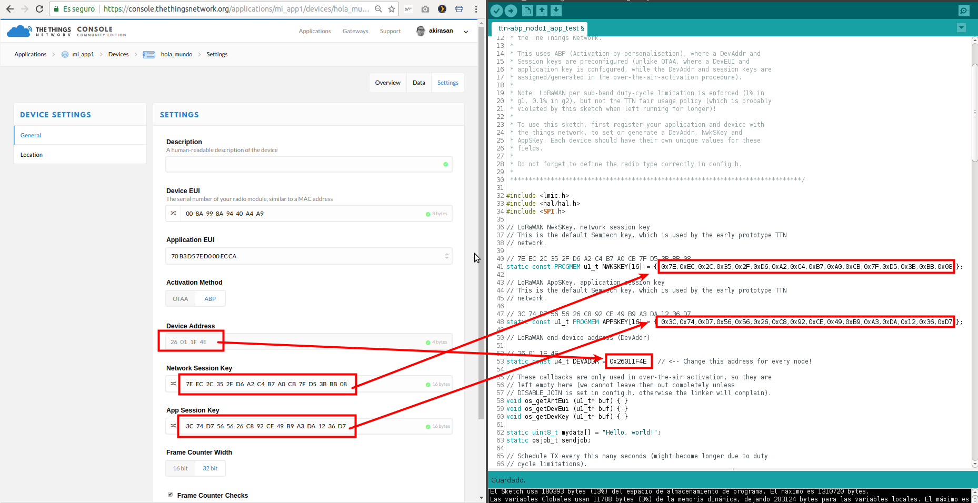Go to Applications in the breadcrumb

click(x=31, y=54)
